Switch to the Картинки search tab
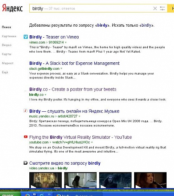The width and height of the screenshot is (174, 196). (x=9, y=36)
